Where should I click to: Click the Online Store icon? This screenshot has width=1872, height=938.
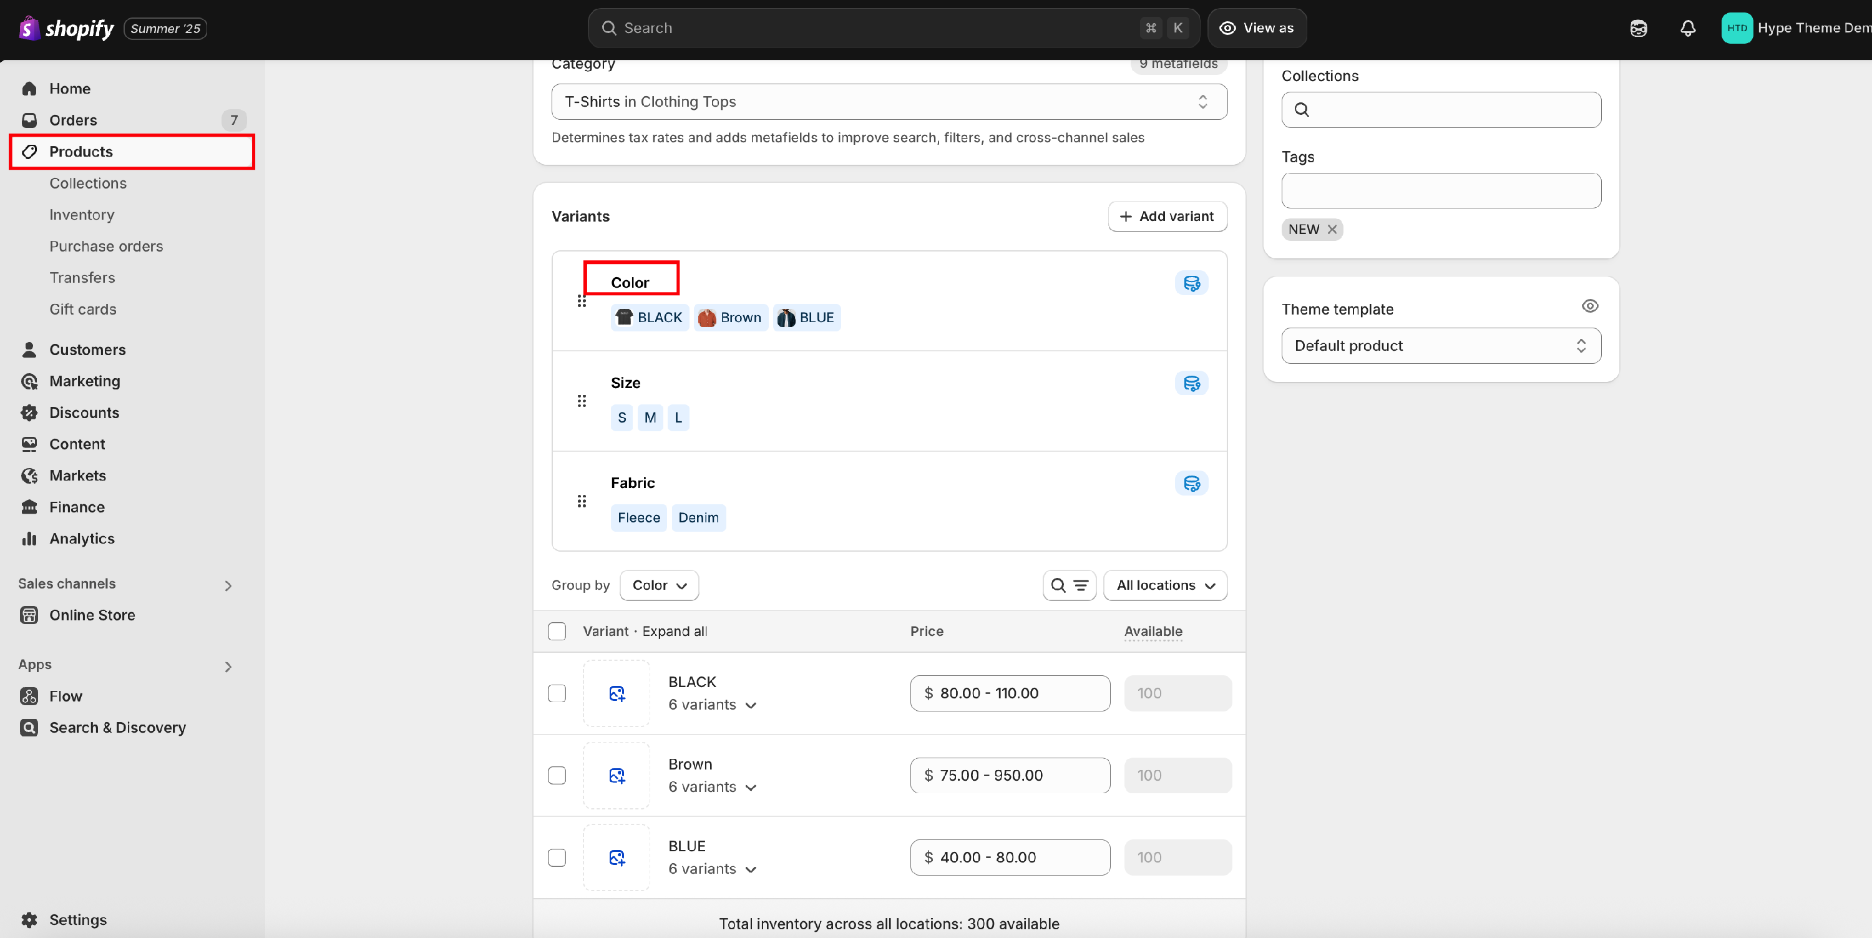coord(29,615)
